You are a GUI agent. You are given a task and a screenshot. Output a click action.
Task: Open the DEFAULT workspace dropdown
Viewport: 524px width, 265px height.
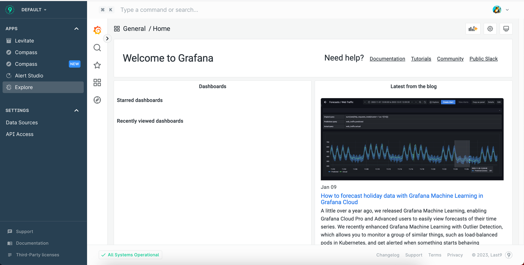point(34,9)
